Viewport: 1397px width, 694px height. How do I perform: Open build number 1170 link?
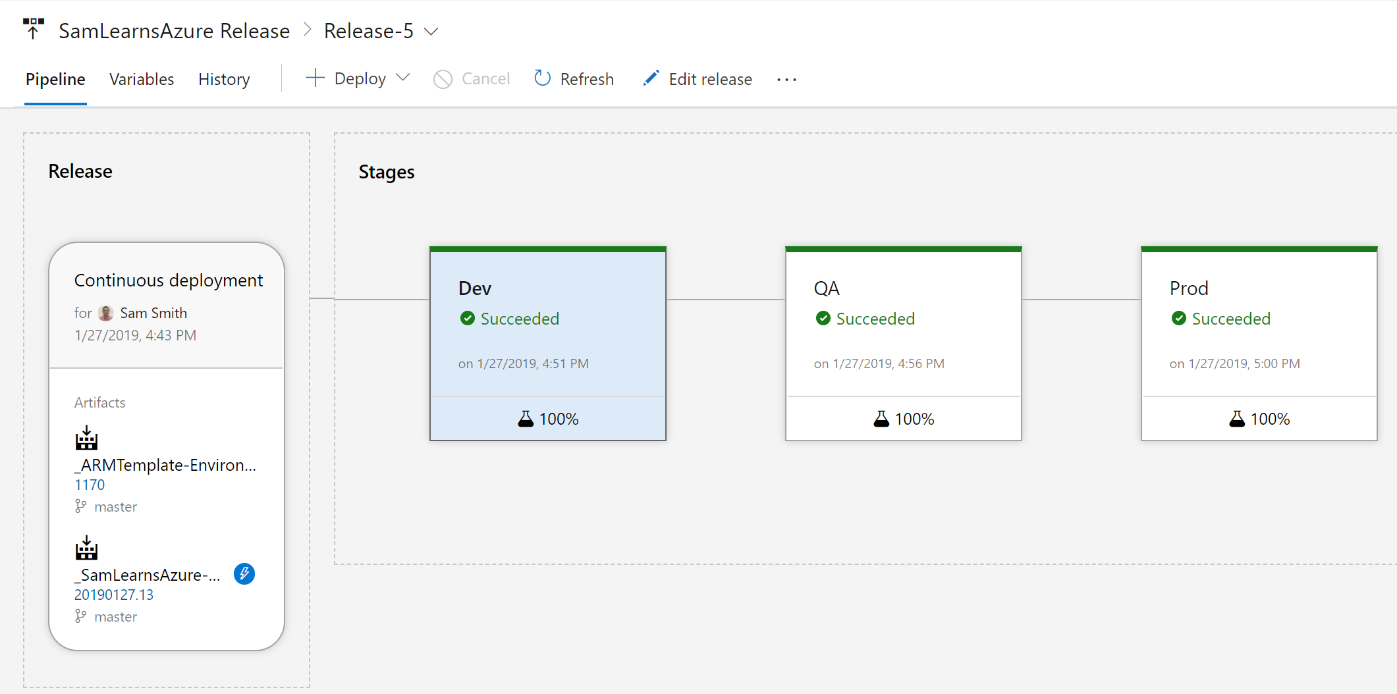90,485
